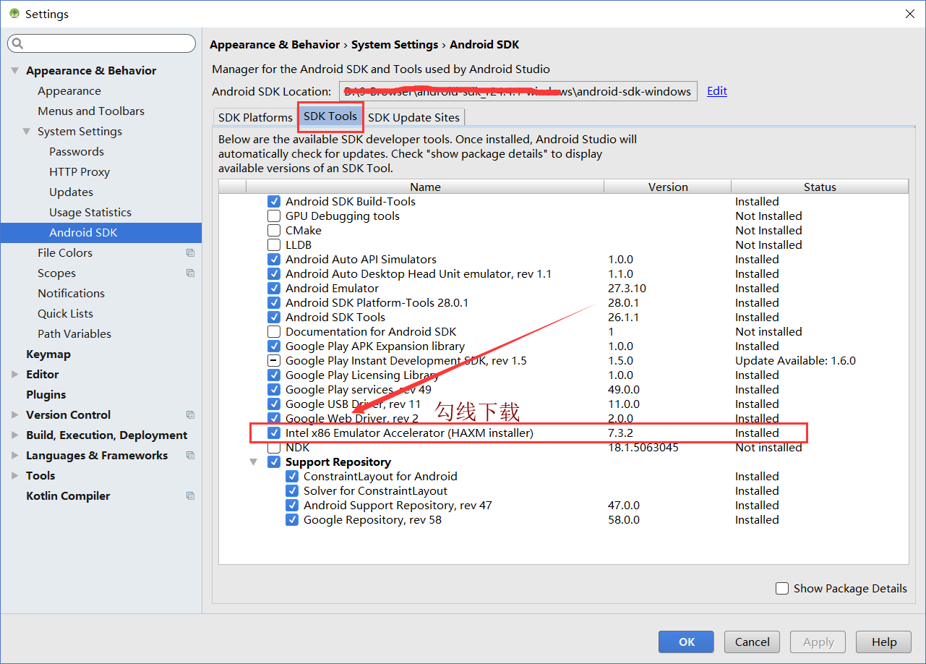Check the LLDB checkbox
Viewport: 926px width, 664px height.
click(274, 245)
